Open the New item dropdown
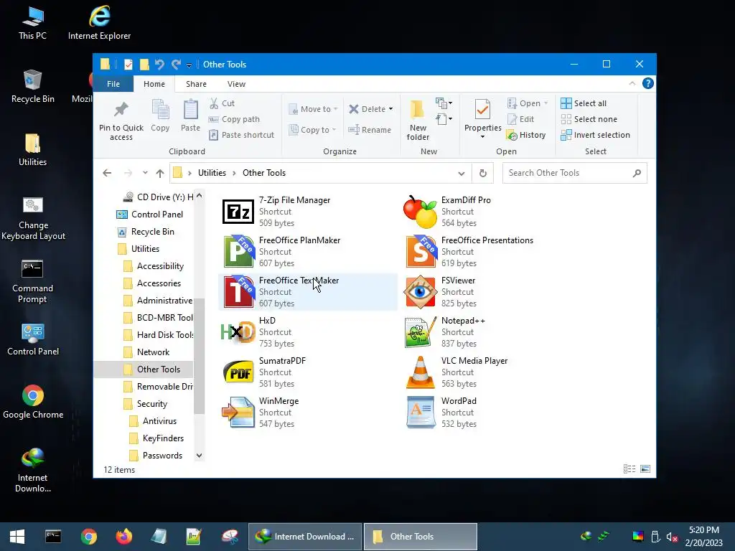The height and width of the screenshot is (551, 735). (444, 103)
